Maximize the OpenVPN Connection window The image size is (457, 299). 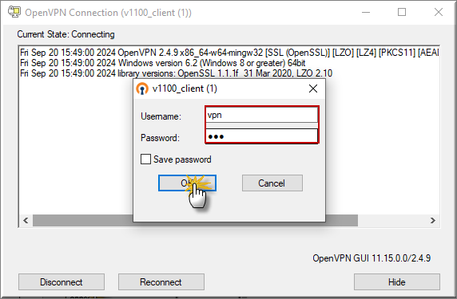(402, 12)
